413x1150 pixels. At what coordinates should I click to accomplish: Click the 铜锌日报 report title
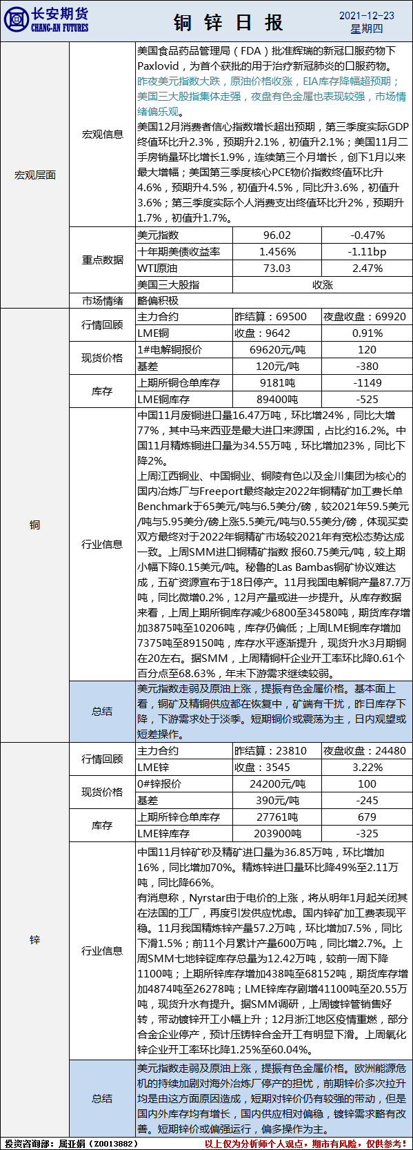pyautogui.click(x=228, y=22)
